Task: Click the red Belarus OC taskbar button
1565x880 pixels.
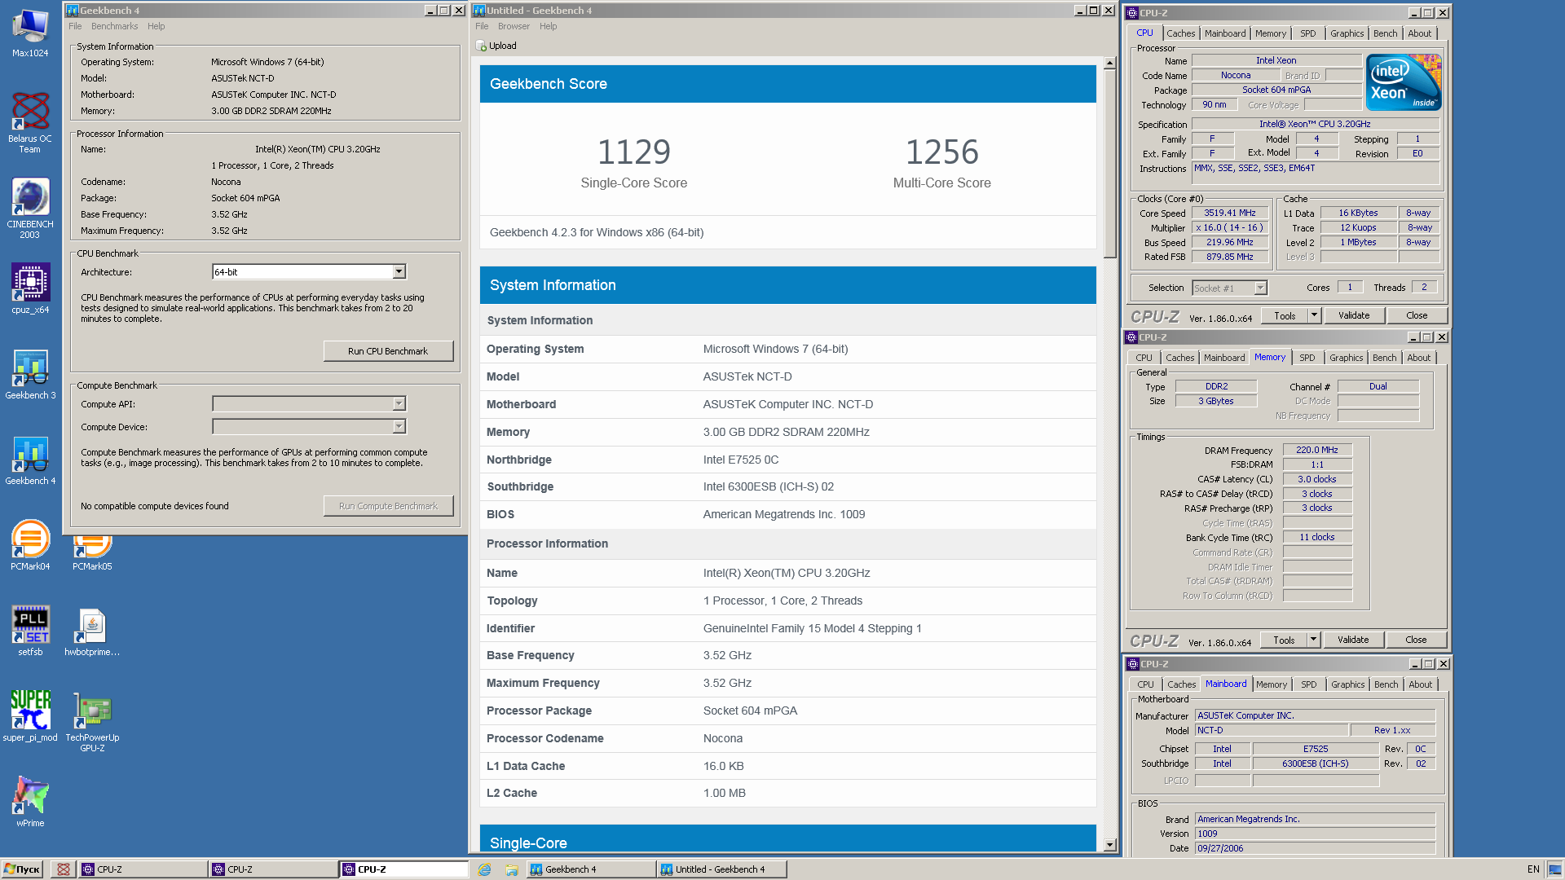Action: click(63, 869)
